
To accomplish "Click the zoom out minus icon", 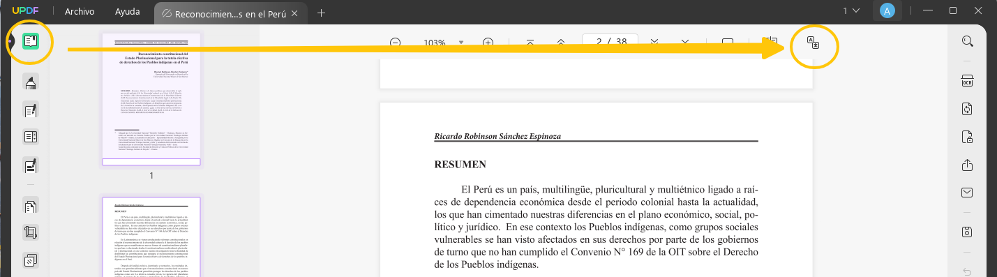I will (x=396, y=43).
